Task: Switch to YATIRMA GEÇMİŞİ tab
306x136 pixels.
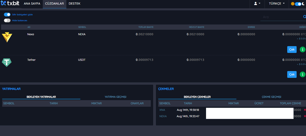Action: pos(116,97)
